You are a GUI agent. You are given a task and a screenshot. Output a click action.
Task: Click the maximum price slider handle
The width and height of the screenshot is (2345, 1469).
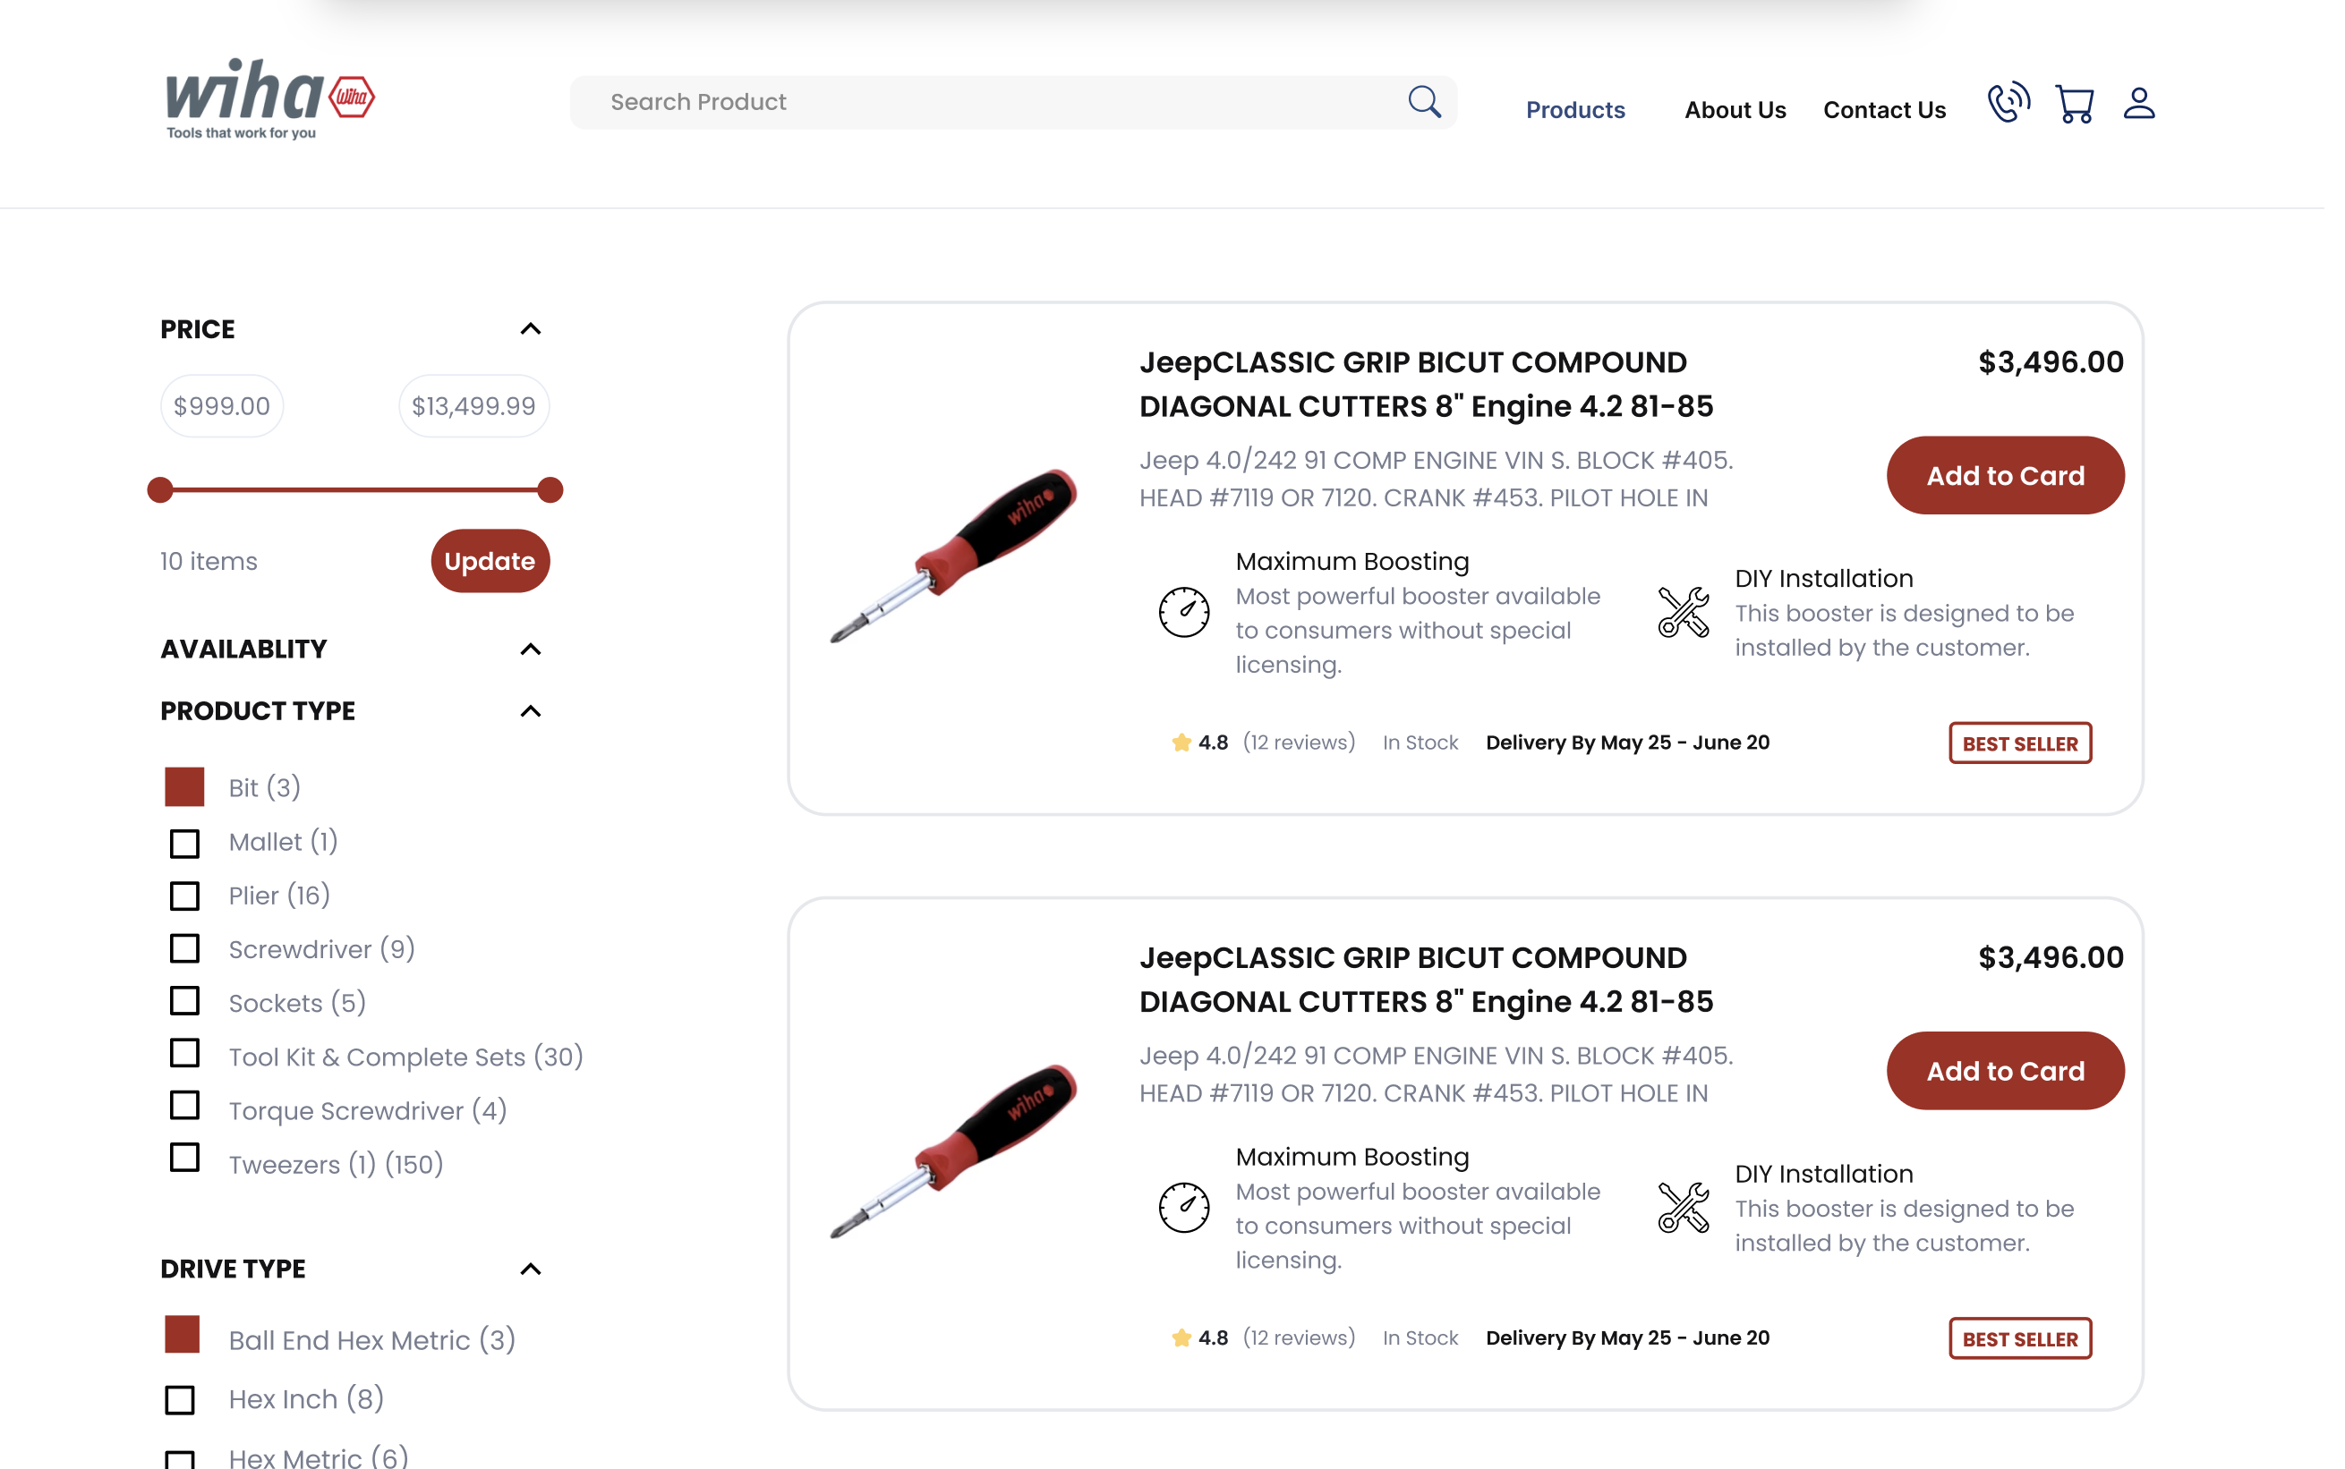[550, 489]
